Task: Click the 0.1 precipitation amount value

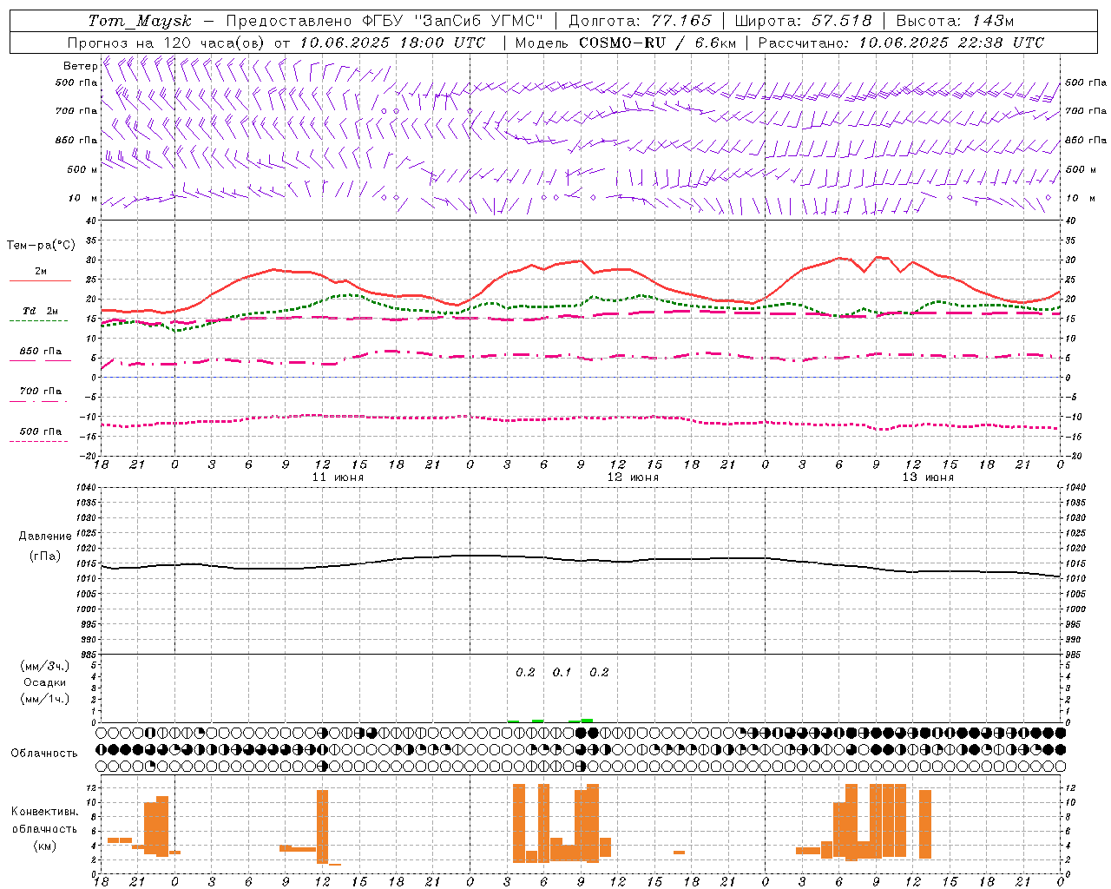Action: click(x=562, y=673)
